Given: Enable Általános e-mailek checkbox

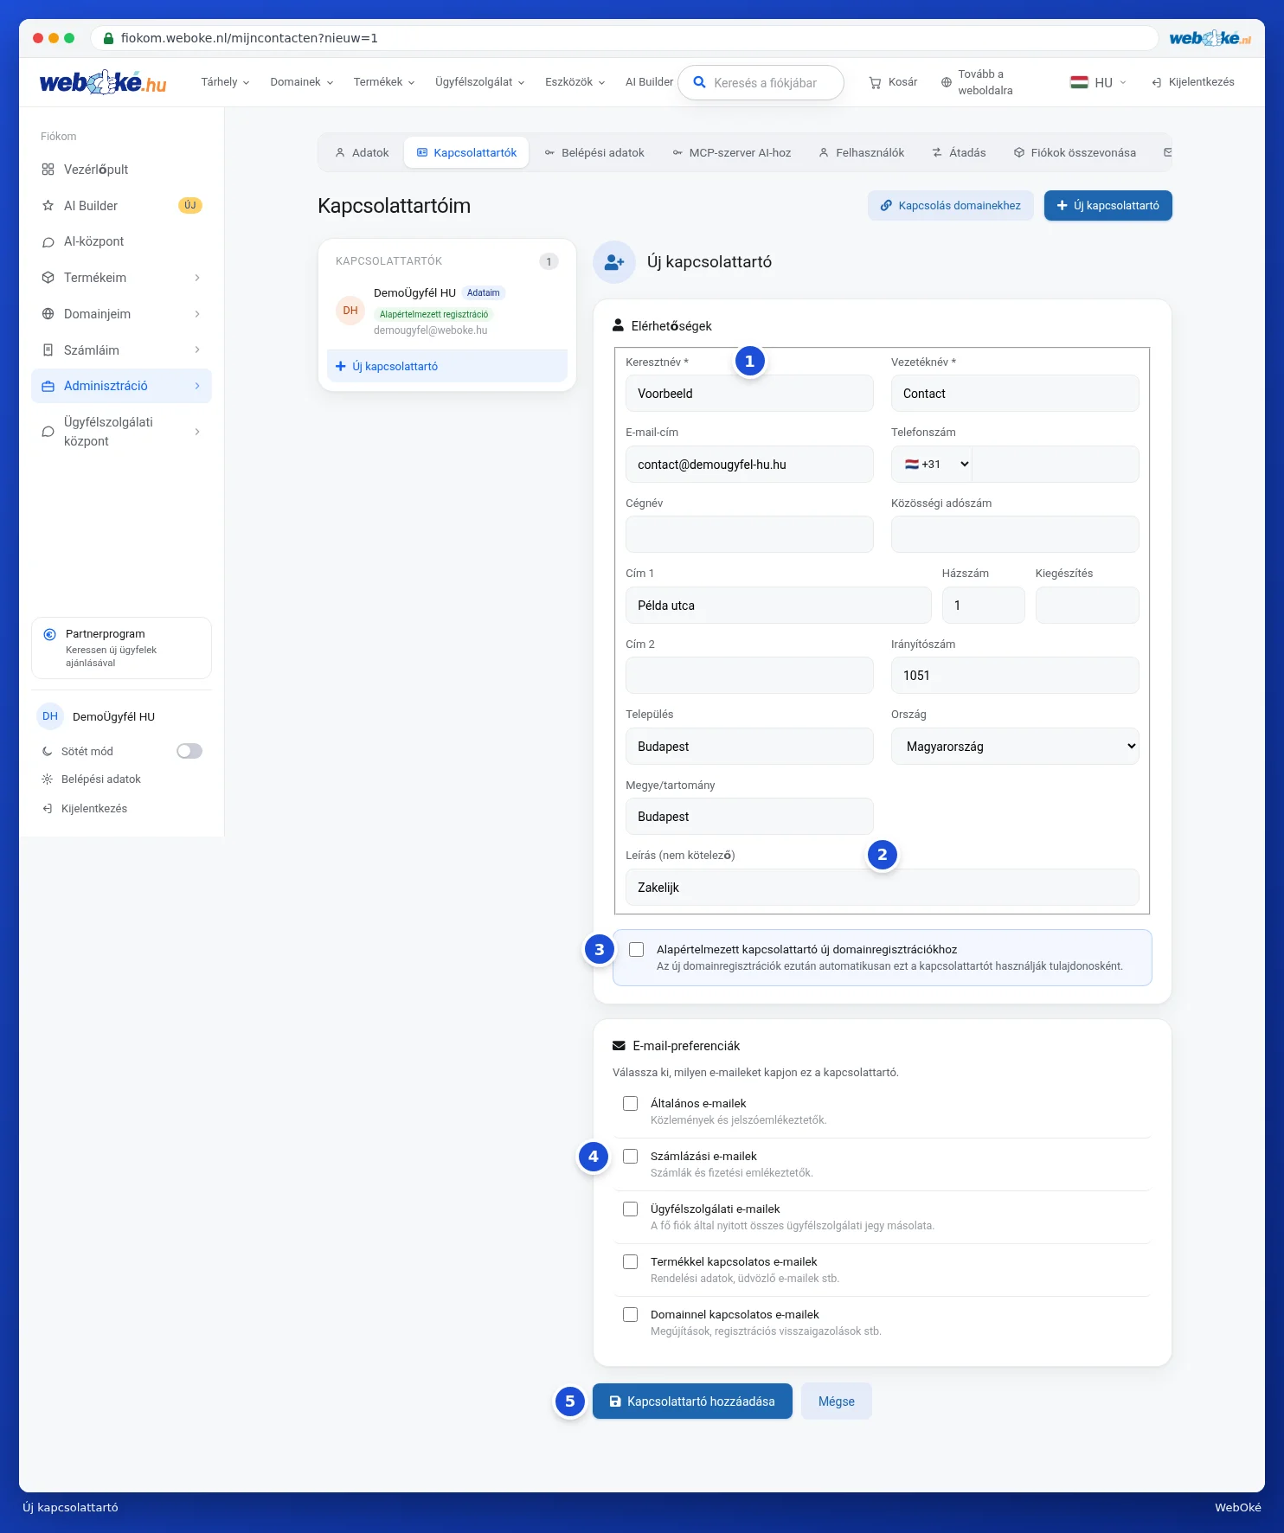Looking at the screenshot, I should pos(631,1103).
